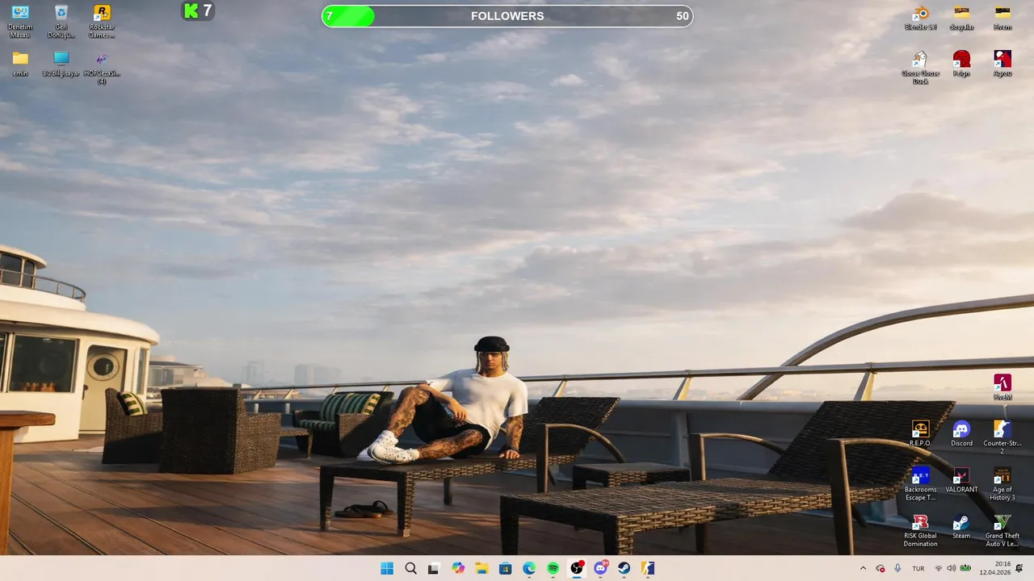The height and width of the screenshot is (581, 1034).
Task: Open the Fivem folder at top right
Action: click(1002, 18)
